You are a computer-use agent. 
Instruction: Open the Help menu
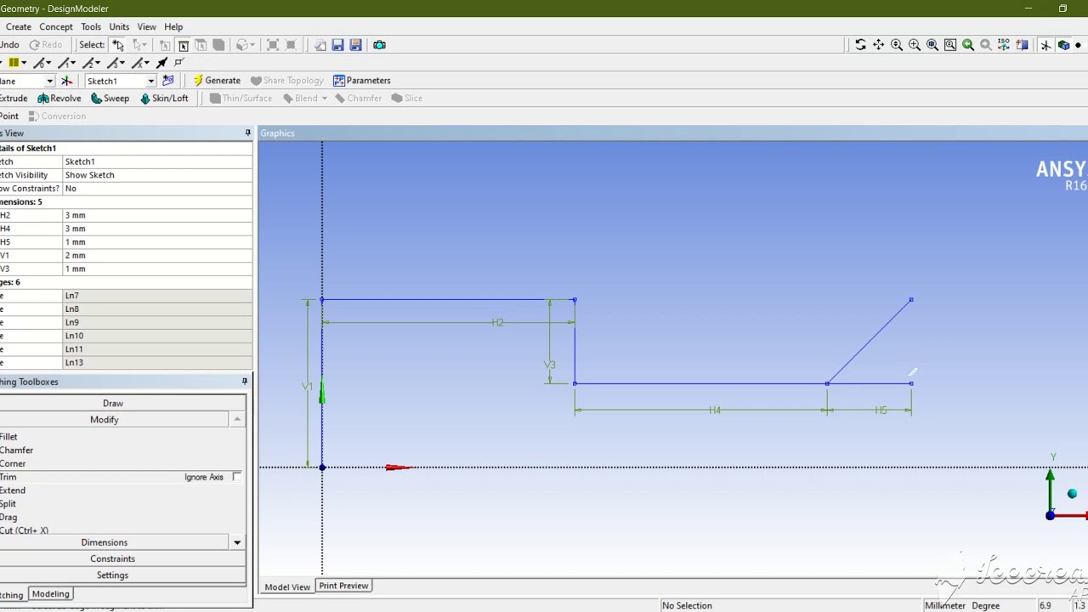(173, 27)
